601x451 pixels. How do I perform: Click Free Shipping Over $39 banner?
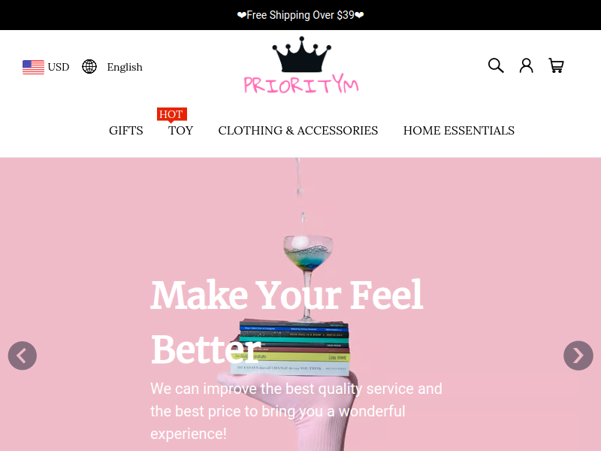300,15
